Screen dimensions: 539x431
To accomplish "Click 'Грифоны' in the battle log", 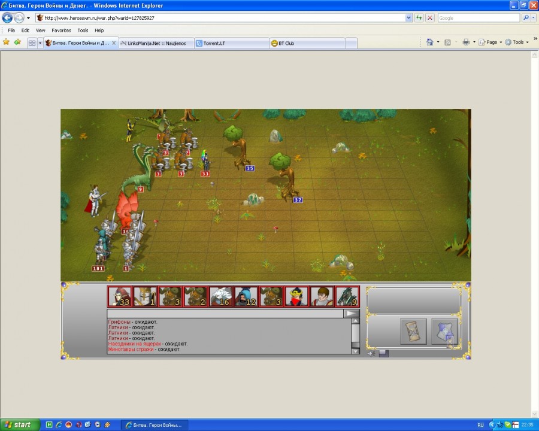I will (x=119, y=322).
